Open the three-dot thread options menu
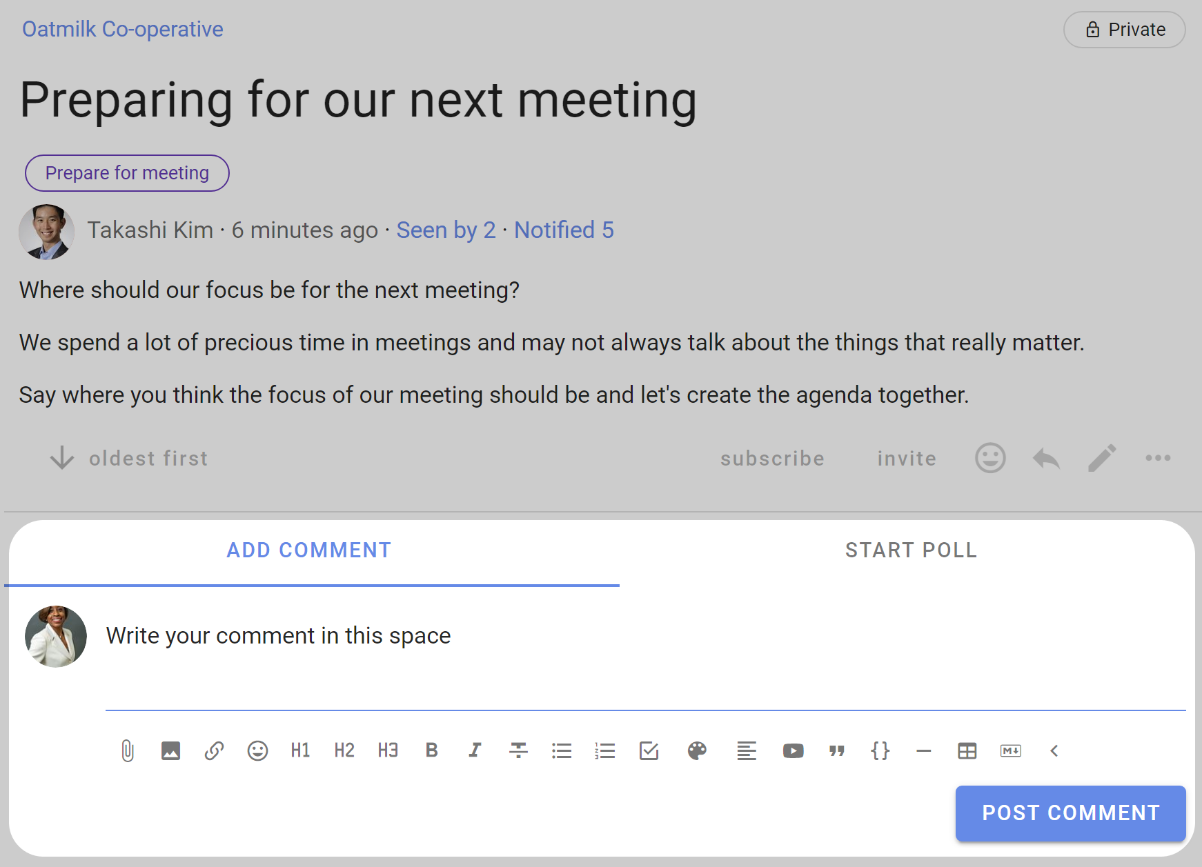The image size is (1202, 867). [1157, 458]
